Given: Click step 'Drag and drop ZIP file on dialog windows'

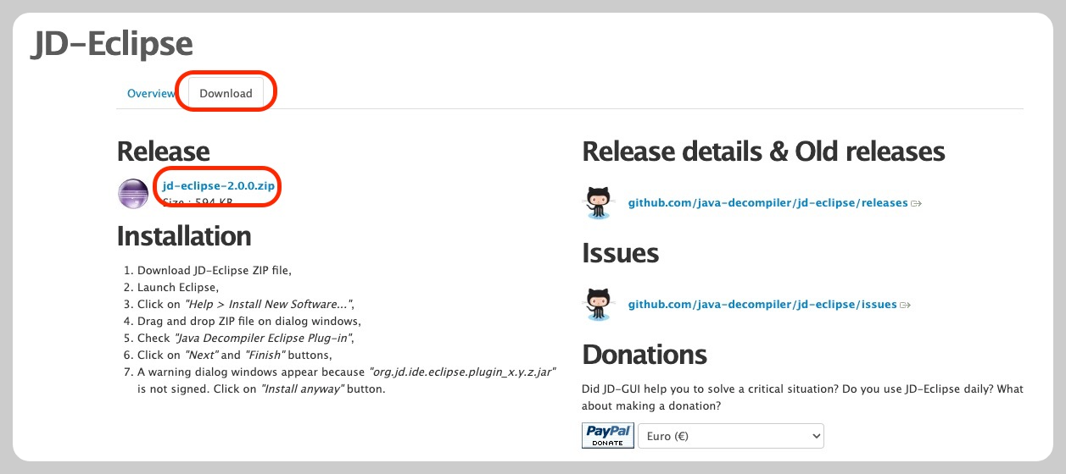Looking at the screenshot, I should (x=249, y=321).
